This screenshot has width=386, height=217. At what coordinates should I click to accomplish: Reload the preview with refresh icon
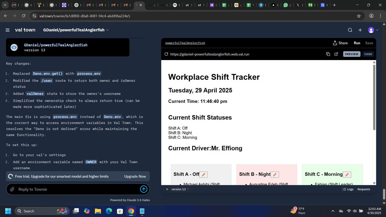pyautogui.click(x=166, y=54)
